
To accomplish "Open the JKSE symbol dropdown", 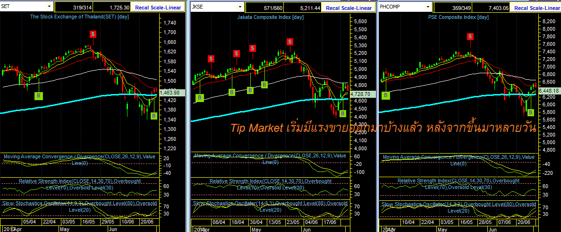I will tap(240, 7).
